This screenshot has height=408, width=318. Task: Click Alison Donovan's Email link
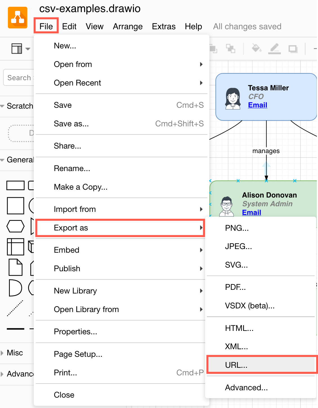[x=251, y=212]
